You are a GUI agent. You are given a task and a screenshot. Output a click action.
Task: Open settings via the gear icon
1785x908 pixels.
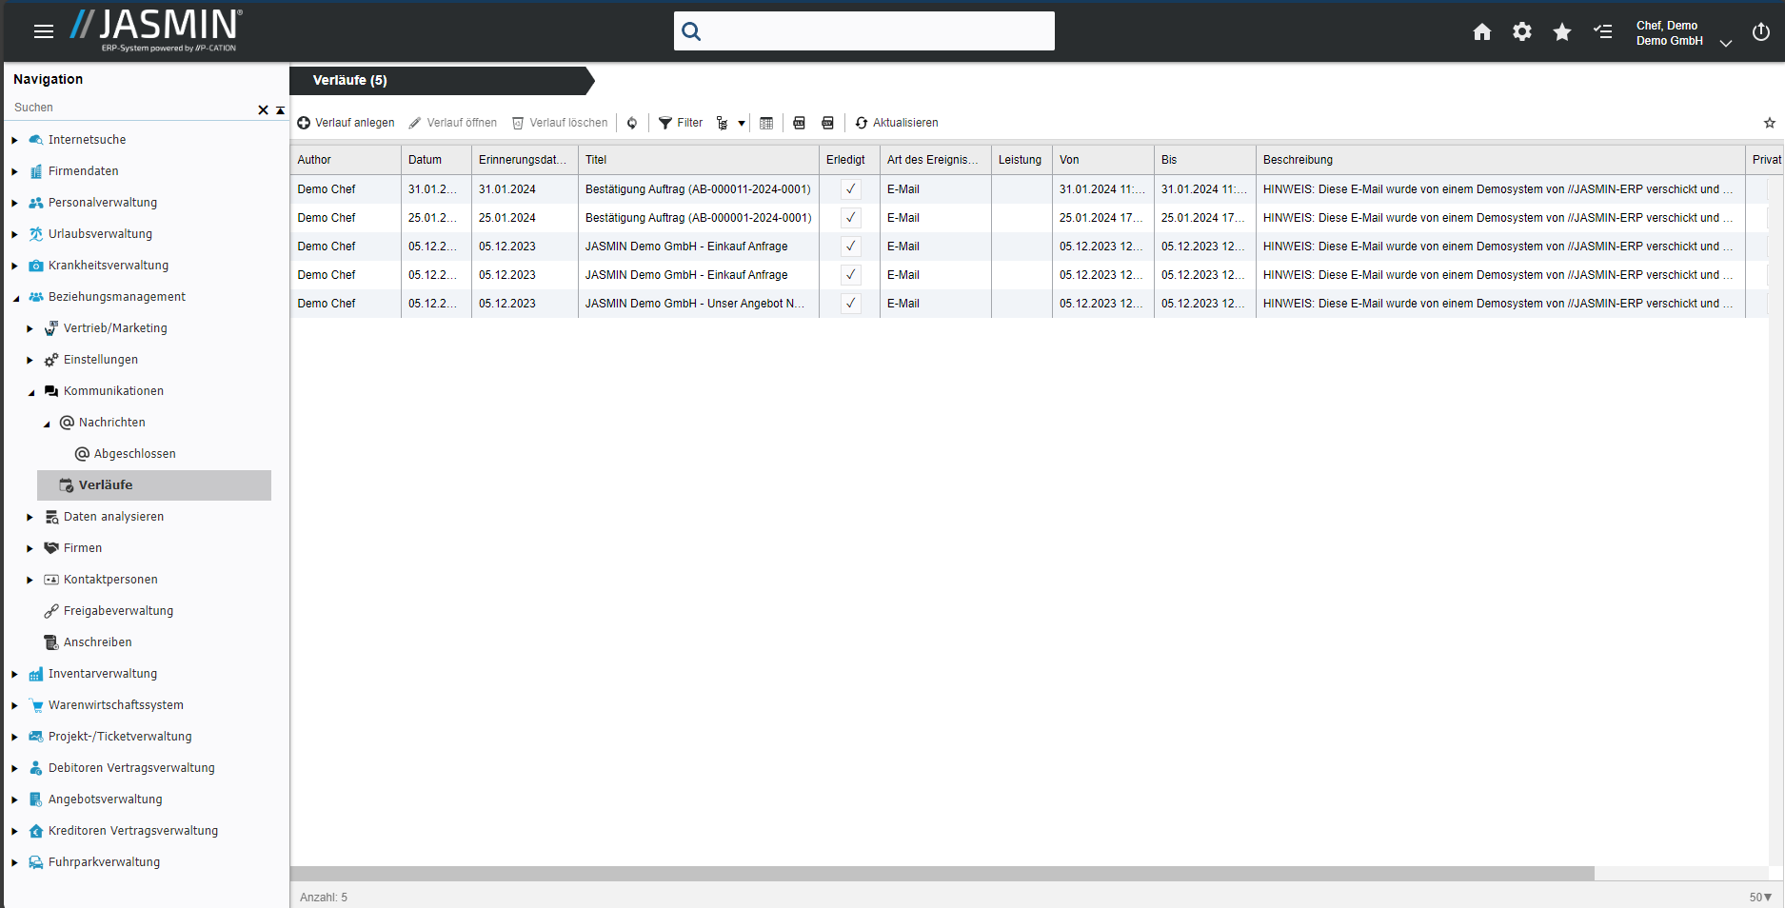(x=1521, y=32)
